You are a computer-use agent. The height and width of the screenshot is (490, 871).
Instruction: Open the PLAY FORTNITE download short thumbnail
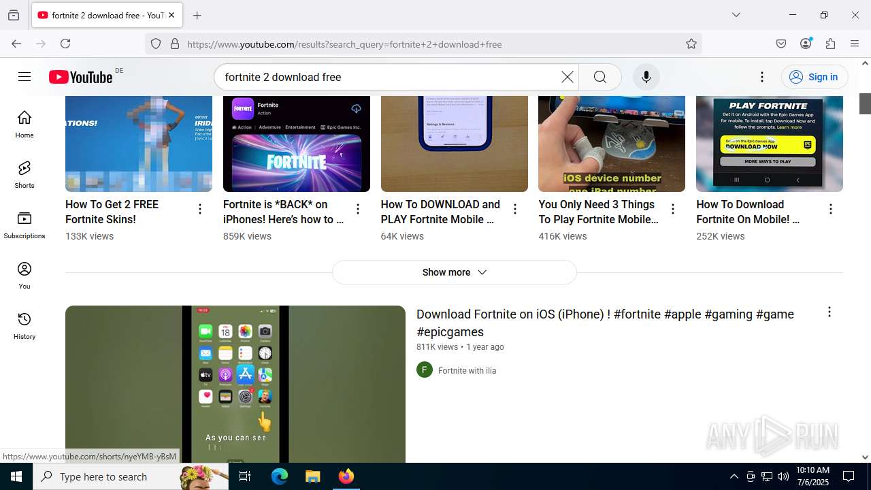[770, 144]
